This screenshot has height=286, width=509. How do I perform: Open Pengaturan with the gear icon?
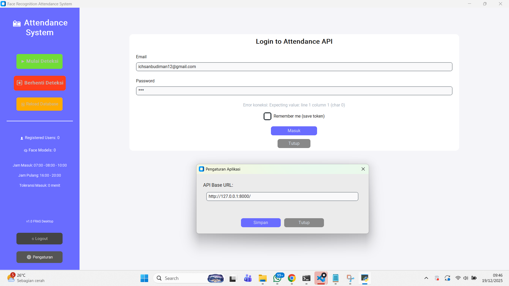pyautogui.click(x=40, y=257)
